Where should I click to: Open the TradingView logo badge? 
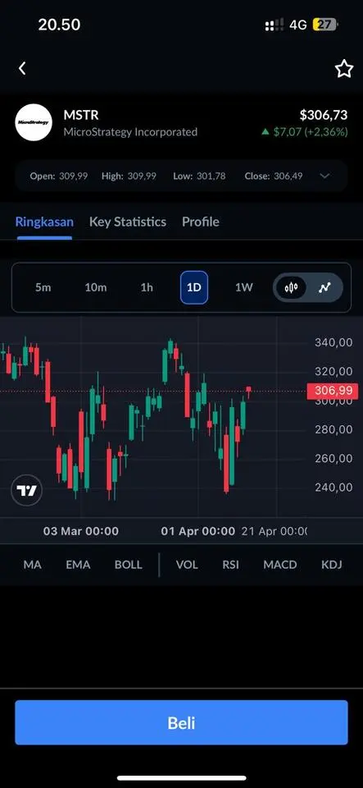(26, 490)
